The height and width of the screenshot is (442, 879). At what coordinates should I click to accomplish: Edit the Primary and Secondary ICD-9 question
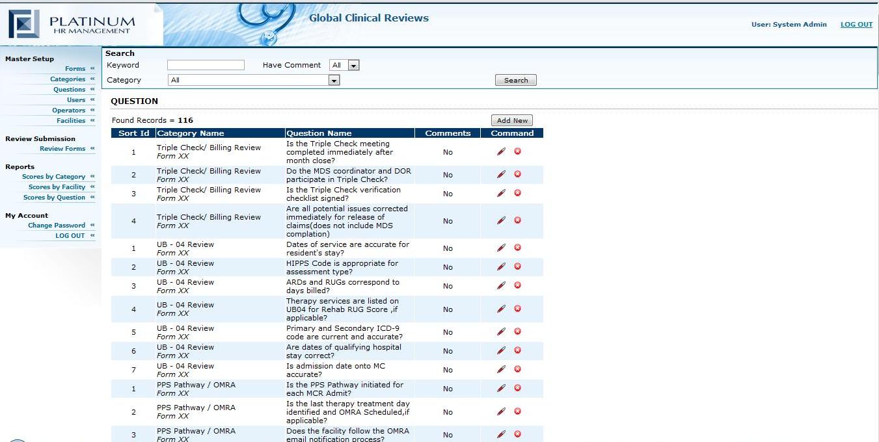pyautogui.click(x=501, y=331)
